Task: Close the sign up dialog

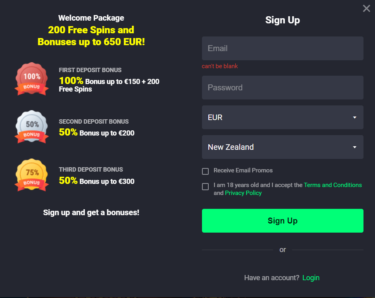Action: pos(366,9)
